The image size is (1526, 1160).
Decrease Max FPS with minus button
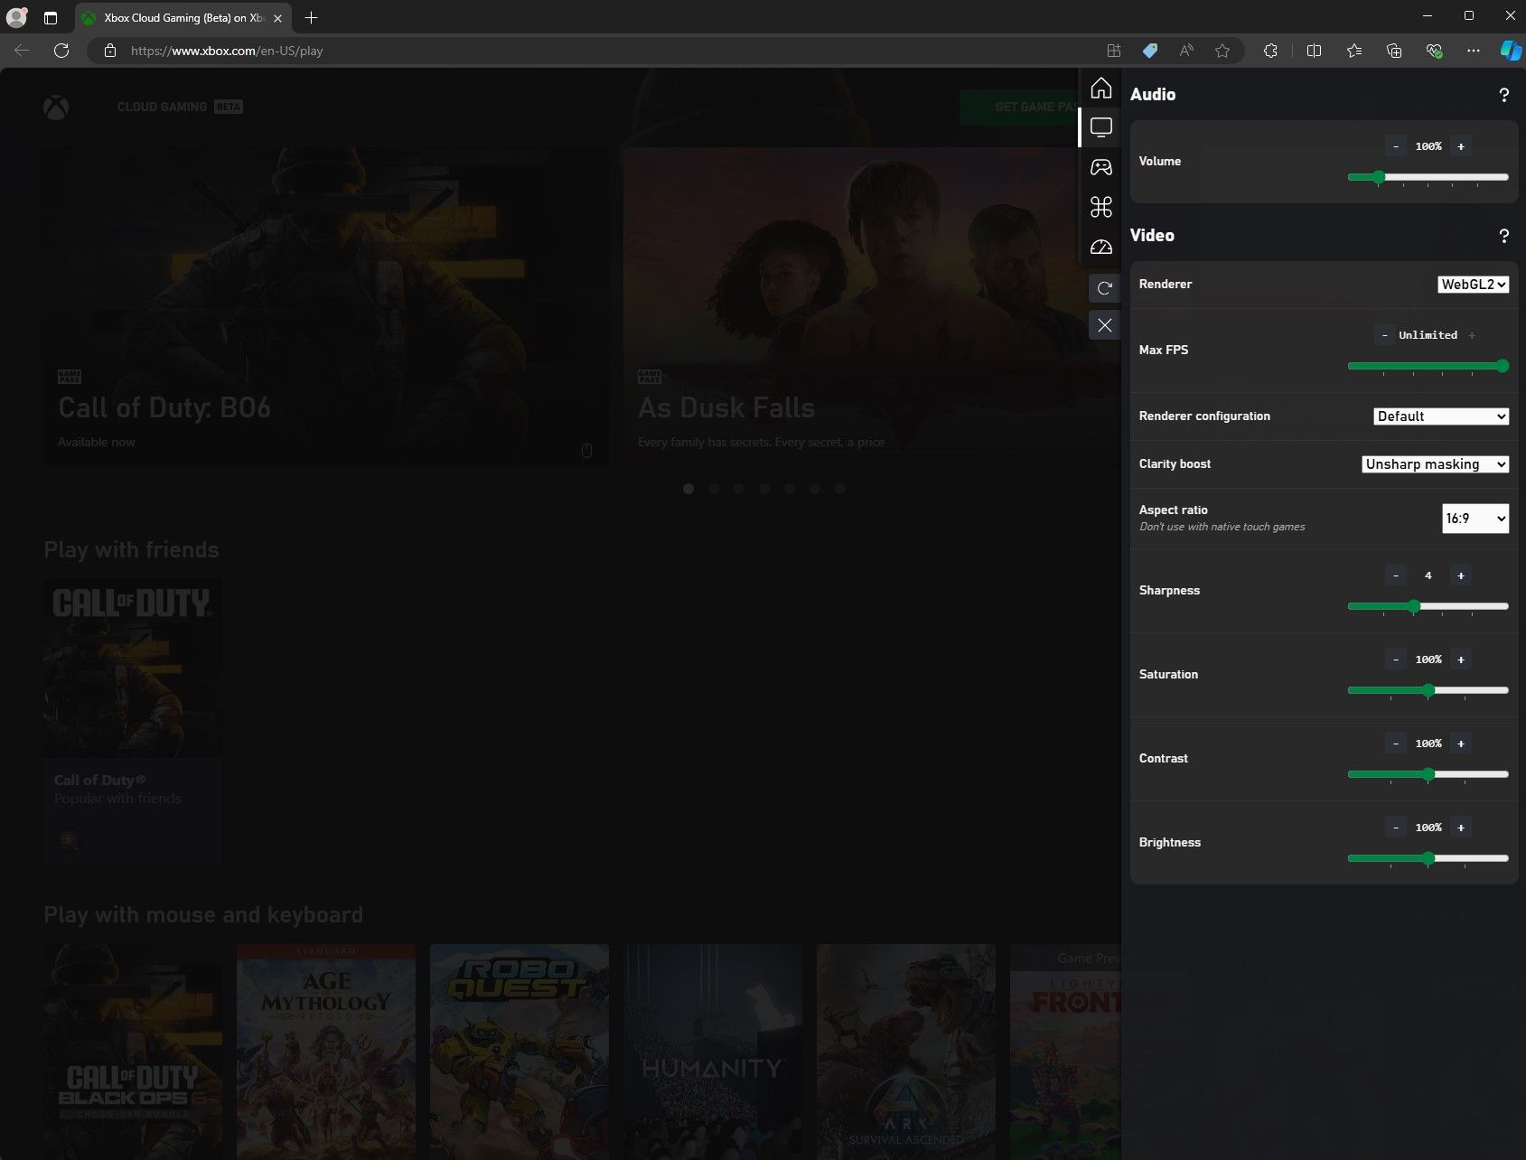(x=1385, y=335)
